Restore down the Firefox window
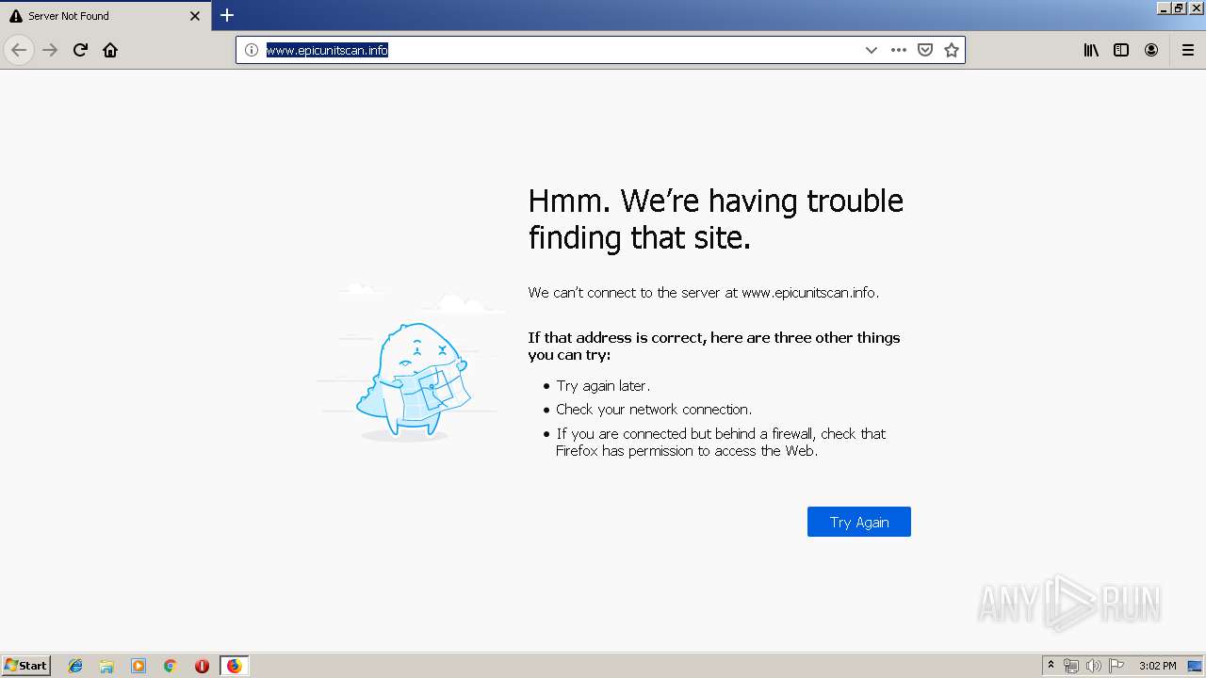1206x678 pixels. (1179, 8)
